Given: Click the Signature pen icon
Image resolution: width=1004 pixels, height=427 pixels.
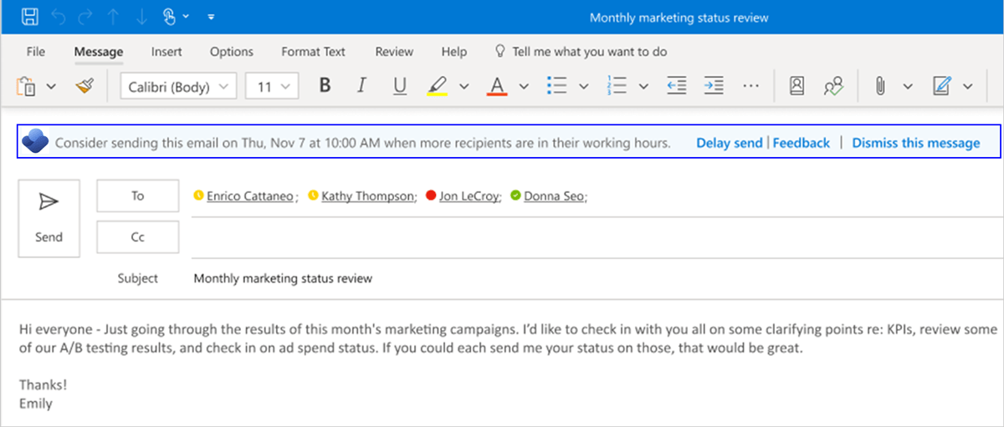Looking at the screenshot, I should (x=942, y=86).
